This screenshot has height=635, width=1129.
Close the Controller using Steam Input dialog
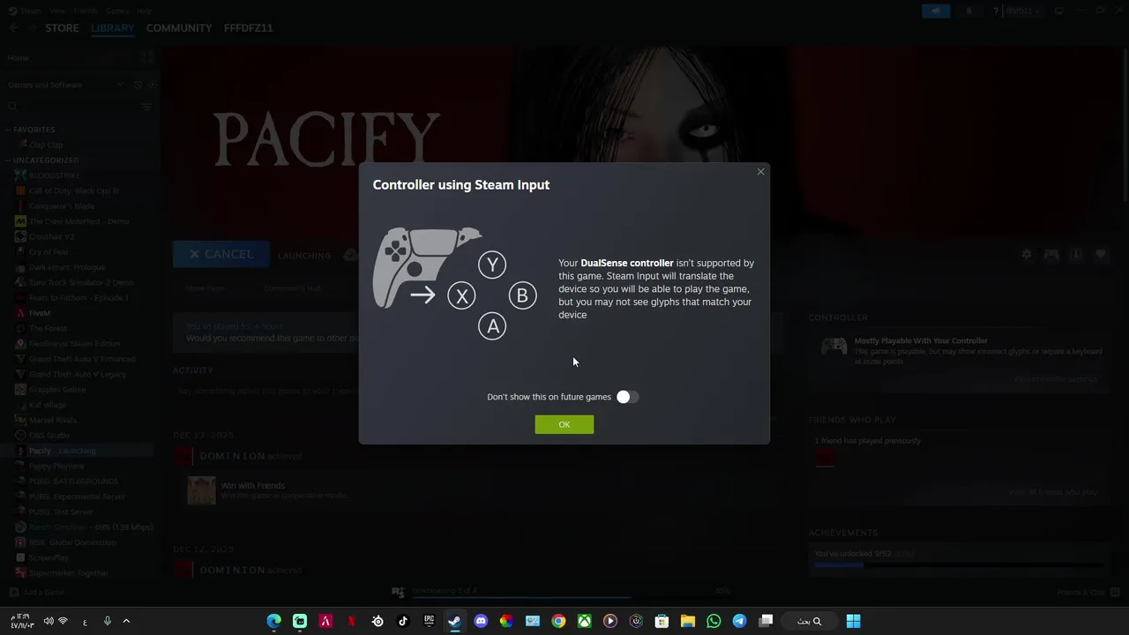point(760,172)
